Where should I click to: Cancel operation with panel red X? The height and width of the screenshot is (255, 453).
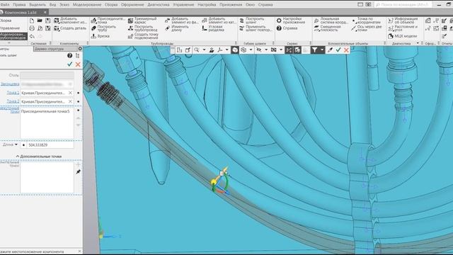(78, 64)
